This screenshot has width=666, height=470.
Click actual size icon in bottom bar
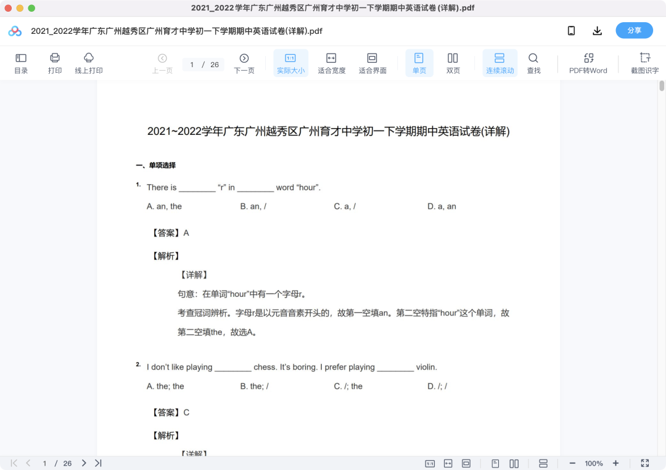point(430,463)
